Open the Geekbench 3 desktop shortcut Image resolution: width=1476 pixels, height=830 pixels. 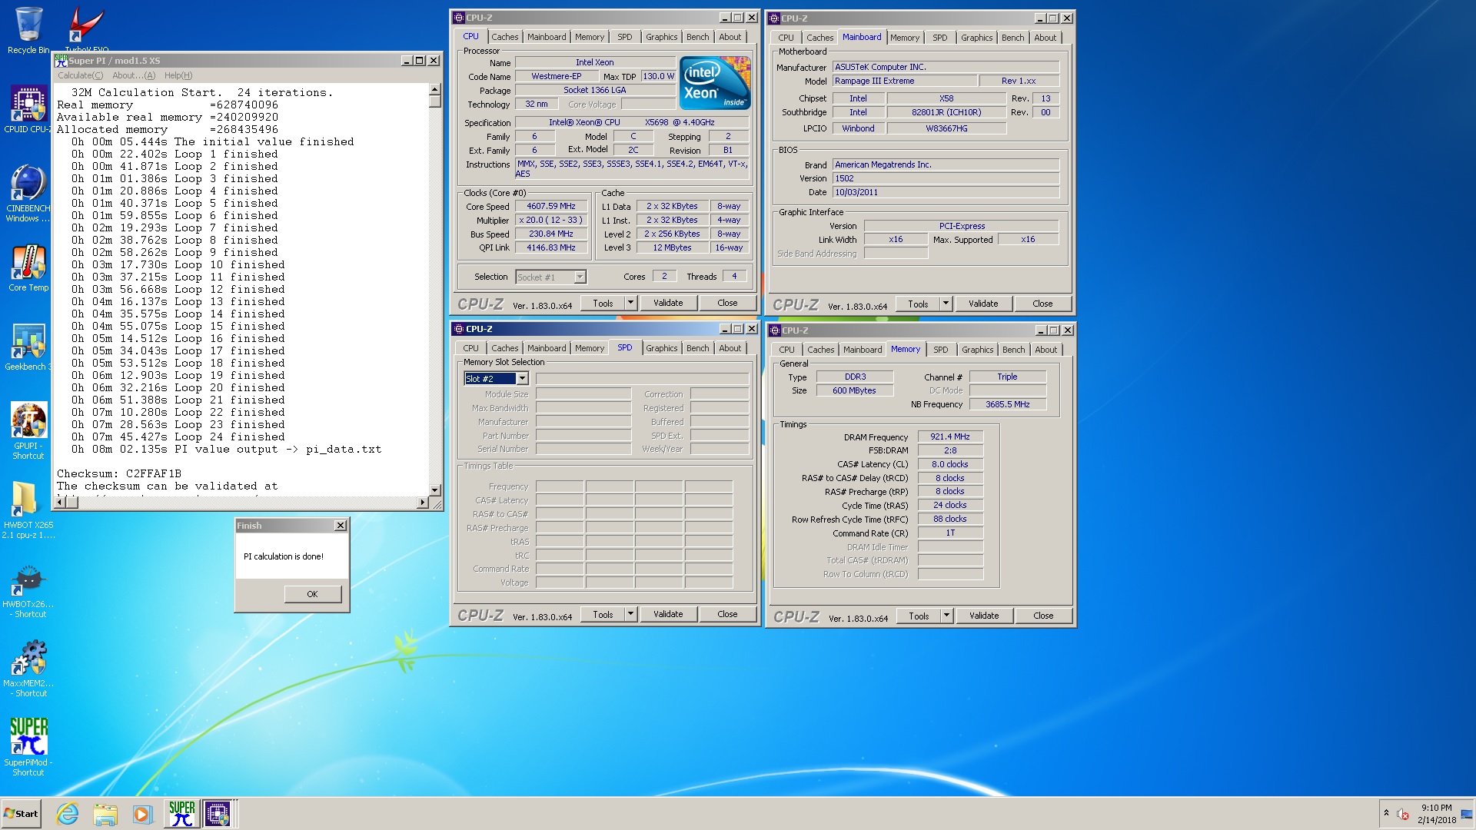[28, 348]
